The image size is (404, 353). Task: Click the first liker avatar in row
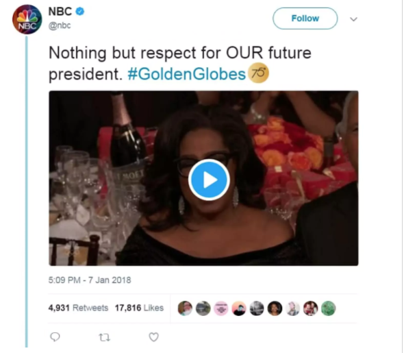185,308
